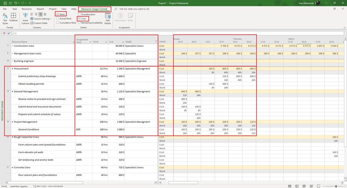347x188 pixels.
Task: Select Obtain building permits assignment
Action: click(x=31, y=84)
